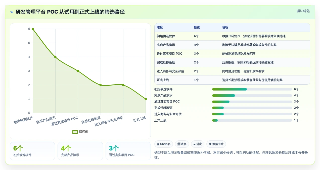320x170 pixels.
Task: Click description 选择长期治理成本最低且业务价值足够的方案
Action: pos(252,80)
